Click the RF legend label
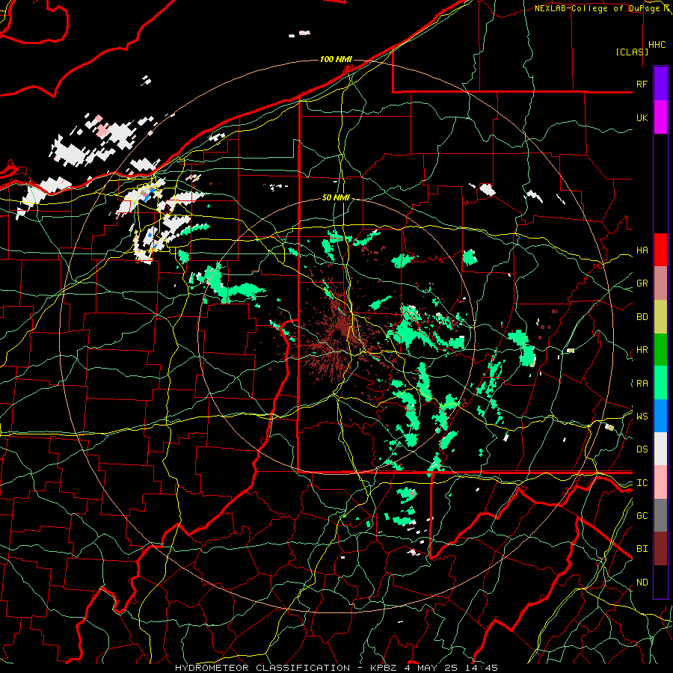 point(642,84)
